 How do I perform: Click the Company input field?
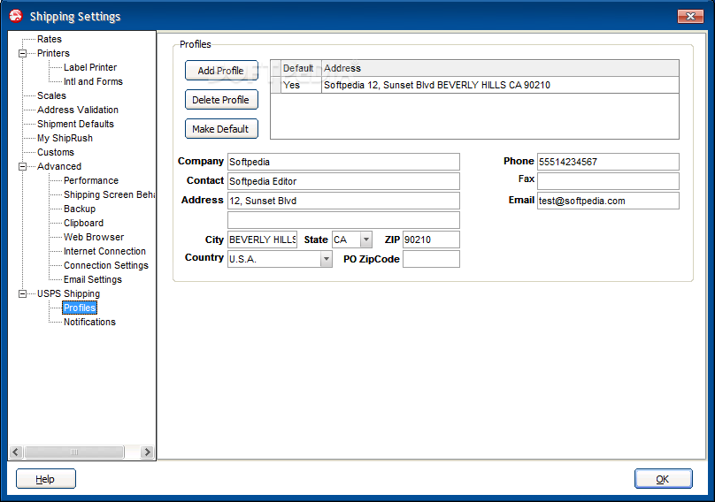pos(343,162)
